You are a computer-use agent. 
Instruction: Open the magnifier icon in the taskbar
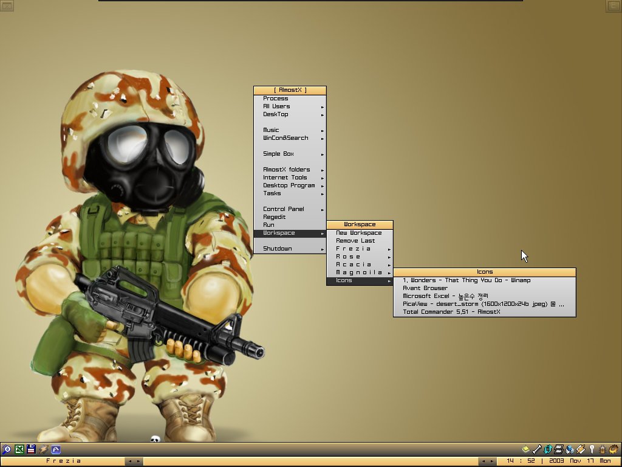[x=7, y=449]
